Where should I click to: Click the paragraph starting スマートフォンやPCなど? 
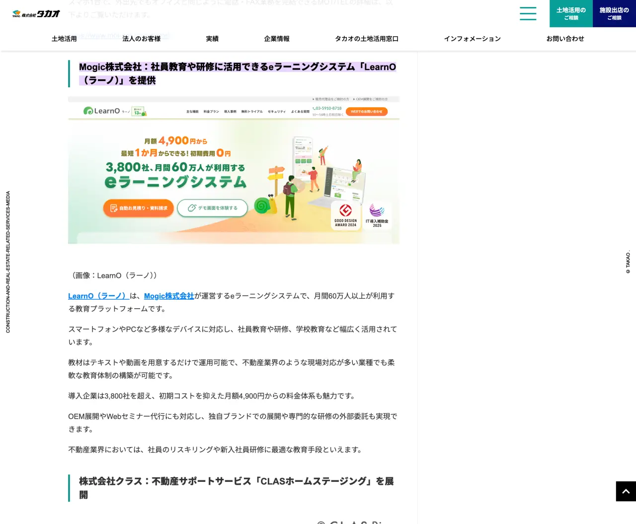[233, 335]
